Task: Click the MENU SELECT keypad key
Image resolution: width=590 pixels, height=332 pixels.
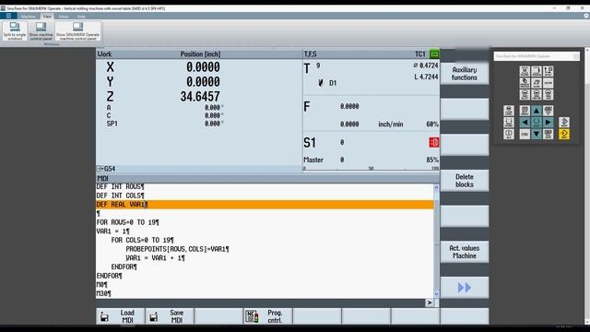Action: click(x=525, y=94)
